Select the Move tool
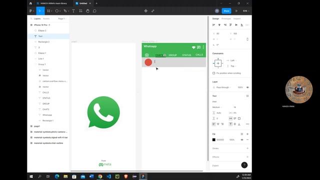This screenshot has width=320, height=180. click(40, 11)
